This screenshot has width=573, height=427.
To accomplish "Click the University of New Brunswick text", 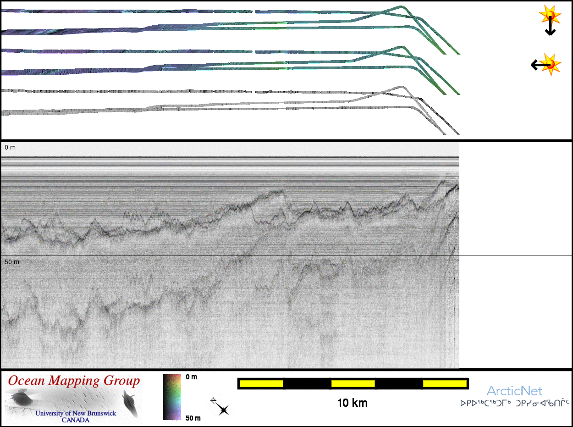I will (x=76, y=413).
